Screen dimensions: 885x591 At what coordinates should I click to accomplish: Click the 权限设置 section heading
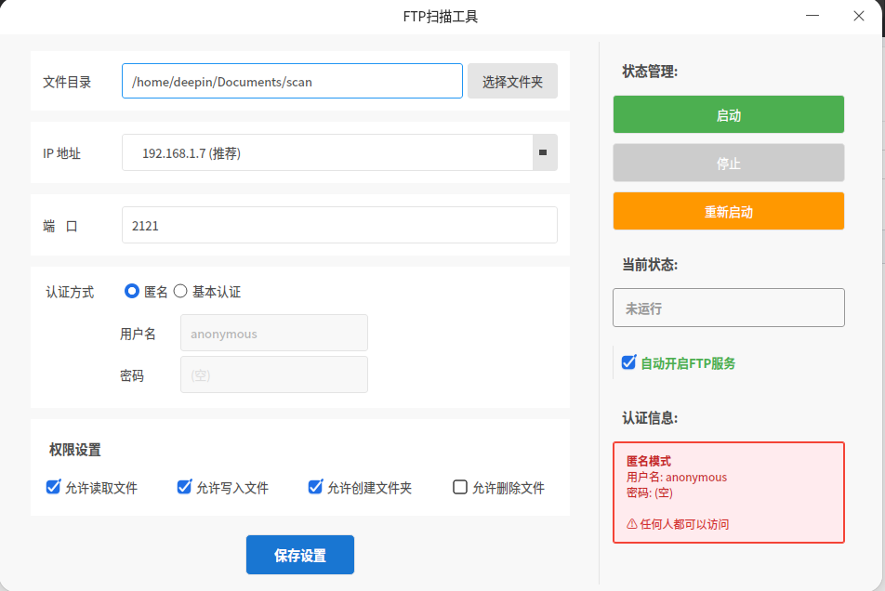point(74,450)
